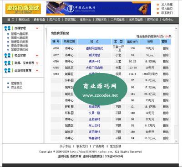Delete the 华景新村 listing

[166, 138]
